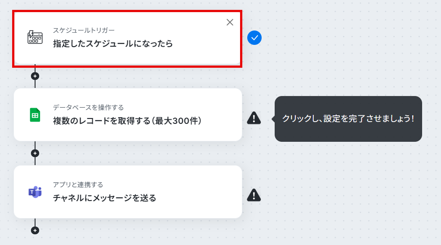
Task: Click warning triangle beside 複数のレコードを取得する
Action: pos(254,118)
